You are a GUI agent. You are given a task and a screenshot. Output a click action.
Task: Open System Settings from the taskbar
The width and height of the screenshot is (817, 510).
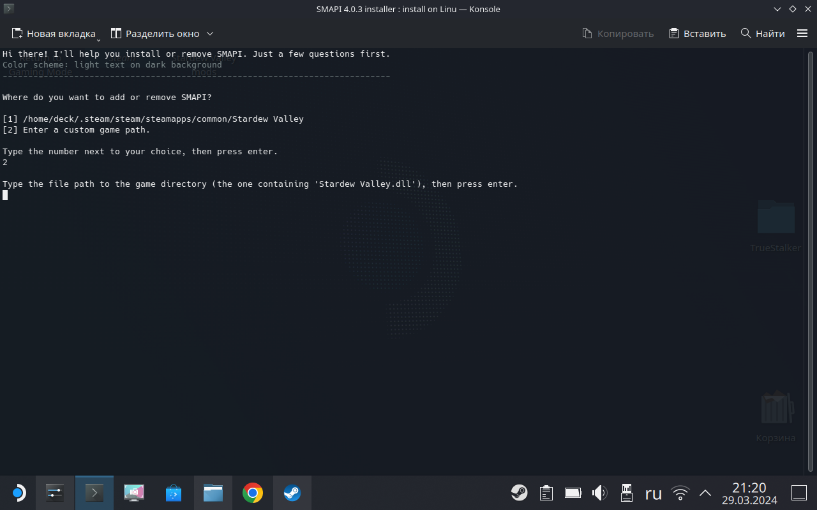55,493
